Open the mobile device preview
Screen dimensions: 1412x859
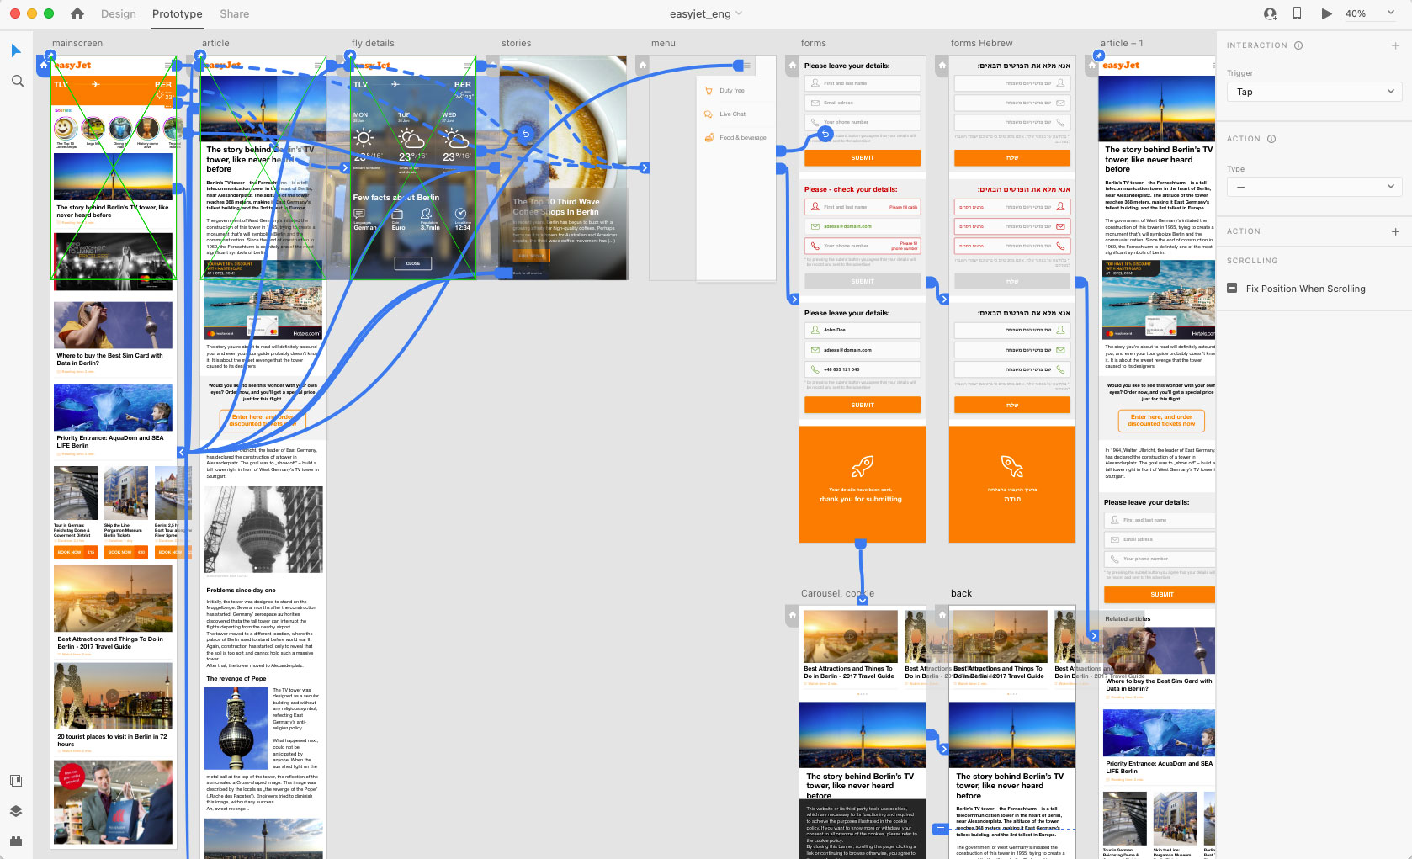[x=1297, y=13]
